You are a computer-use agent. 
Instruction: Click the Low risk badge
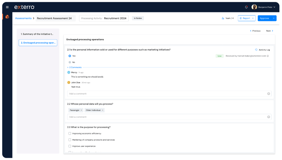(x=220, y=56)
